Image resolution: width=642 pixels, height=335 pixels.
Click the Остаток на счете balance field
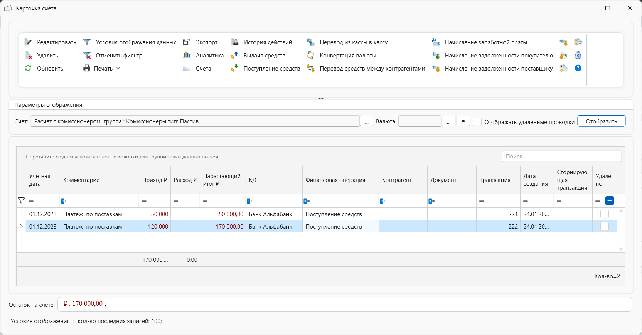pos(345,304)
